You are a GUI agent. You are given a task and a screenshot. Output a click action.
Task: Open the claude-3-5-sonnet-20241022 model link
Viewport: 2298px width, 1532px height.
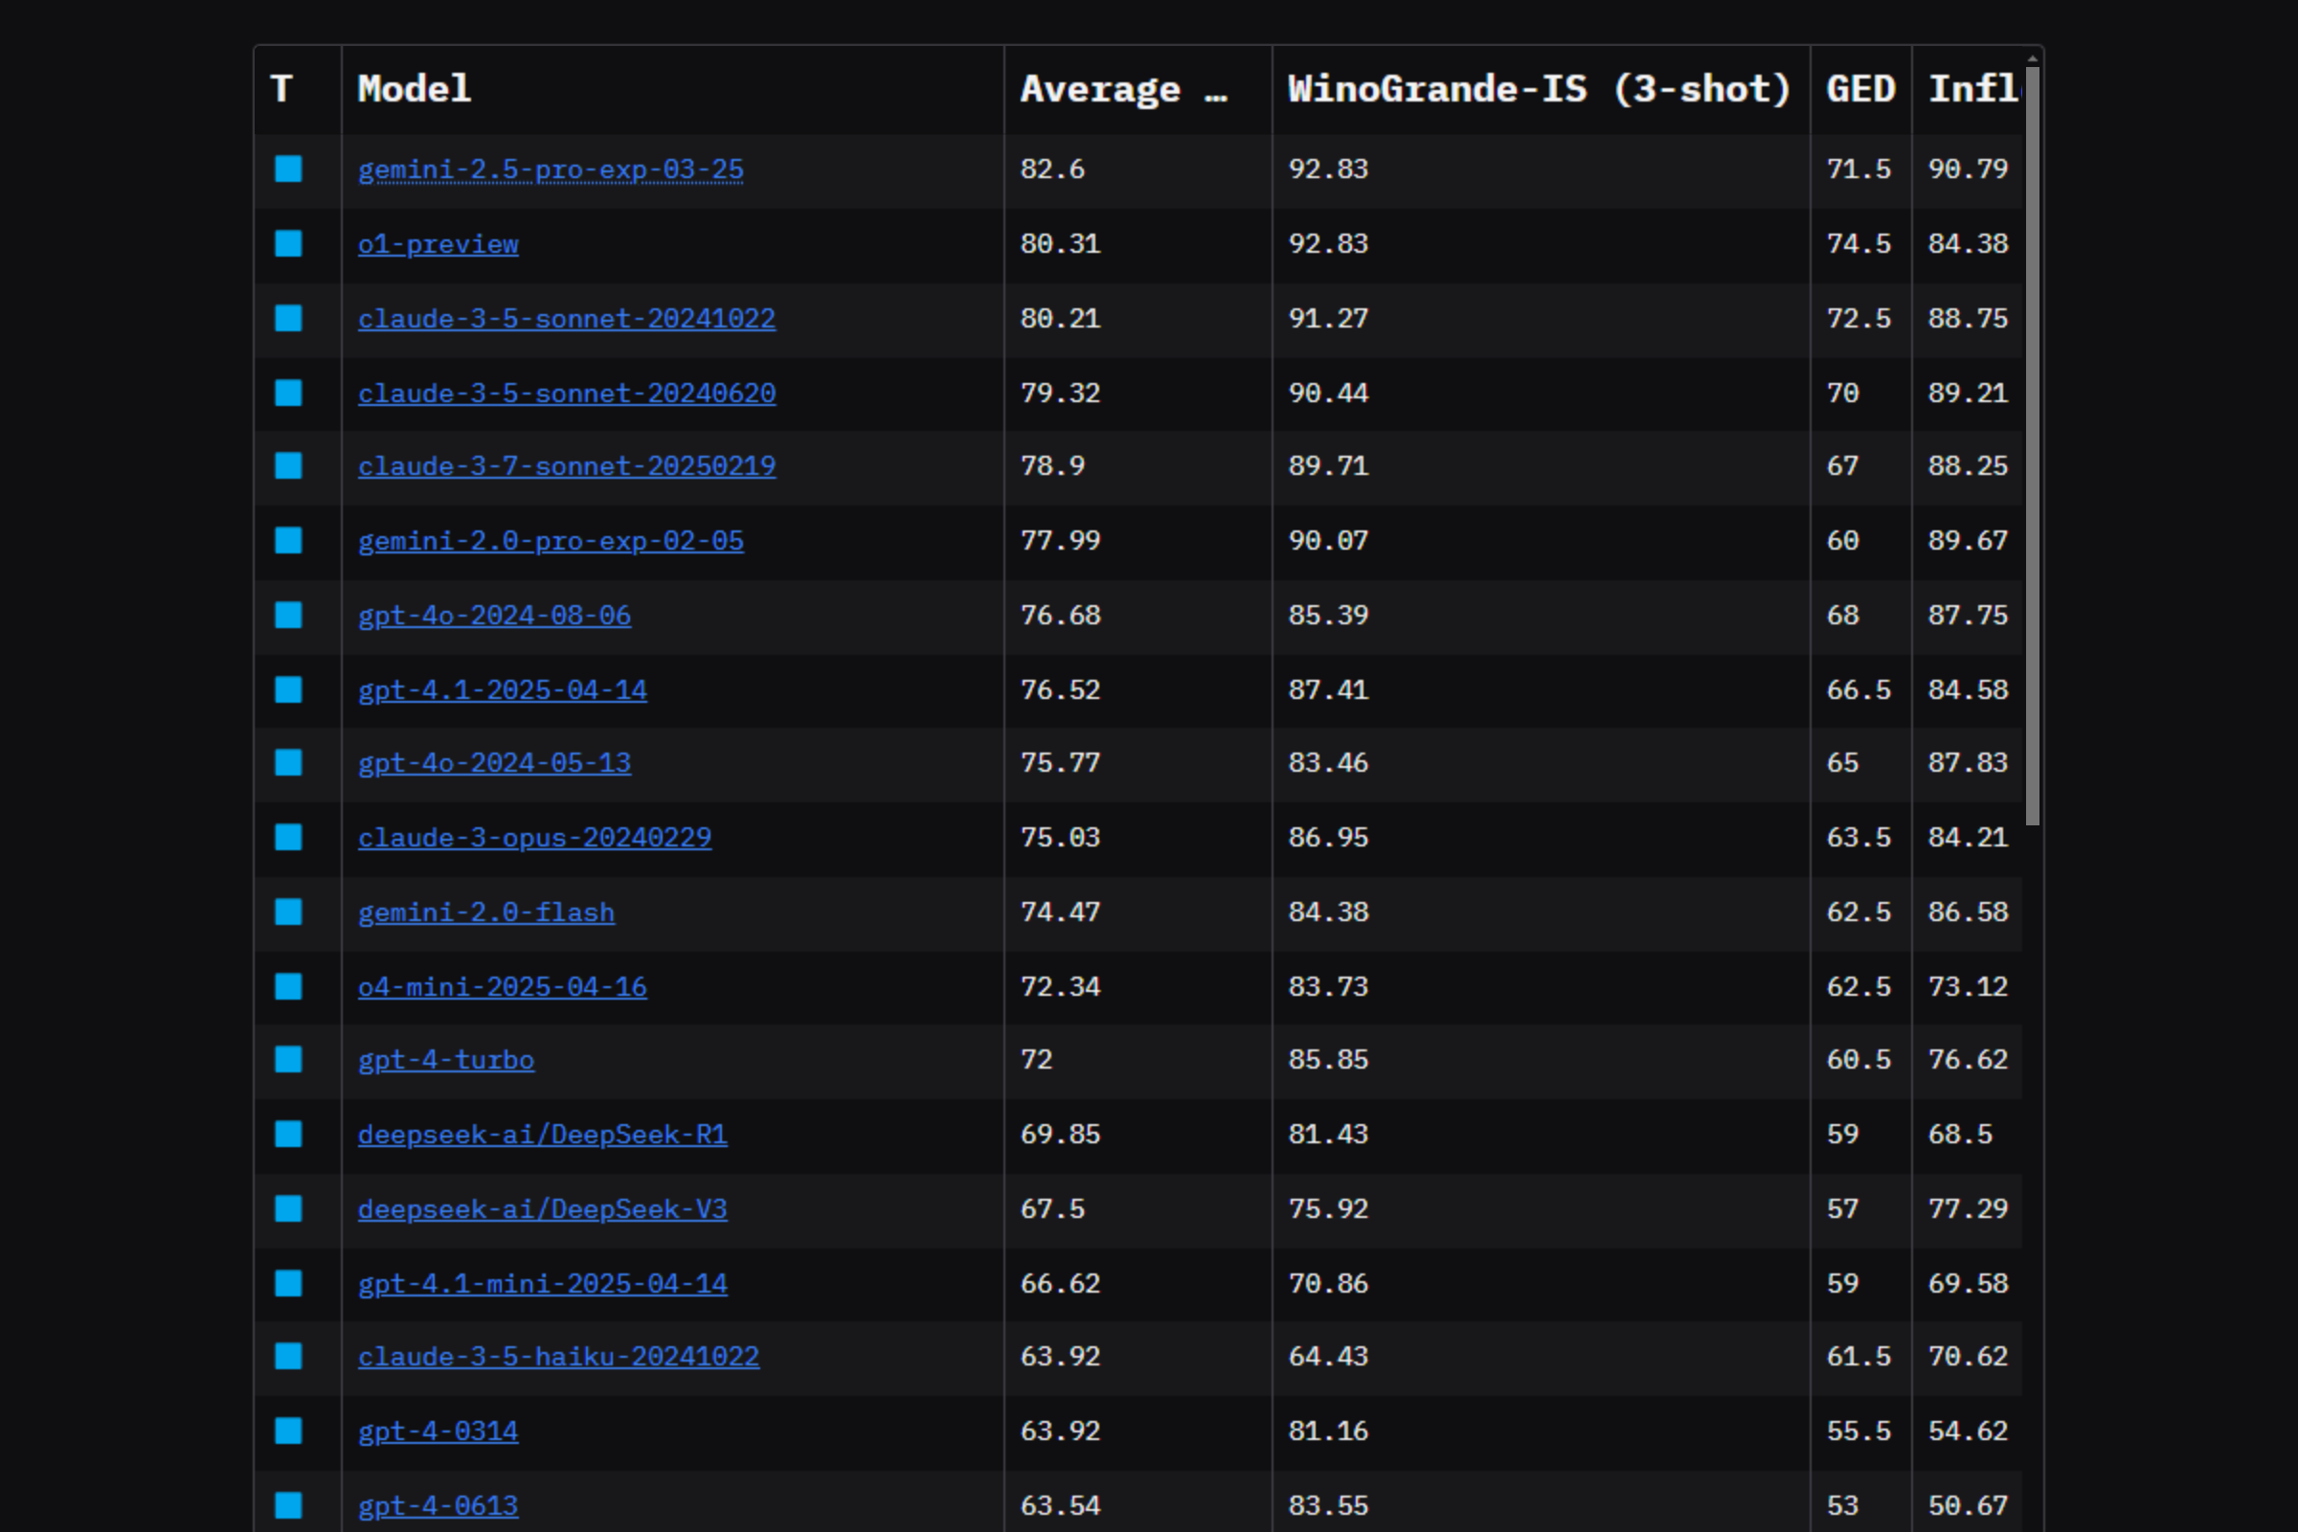(567, 320)
